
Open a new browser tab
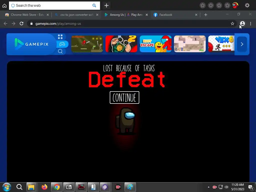206,15
